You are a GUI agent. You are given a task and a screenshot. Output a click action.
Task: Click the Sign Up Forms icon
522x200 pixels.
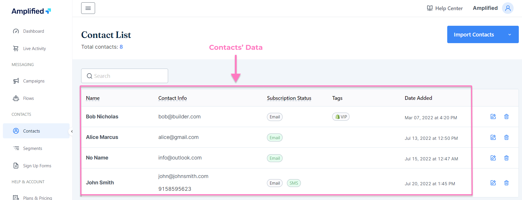click(x=16, y=166)
